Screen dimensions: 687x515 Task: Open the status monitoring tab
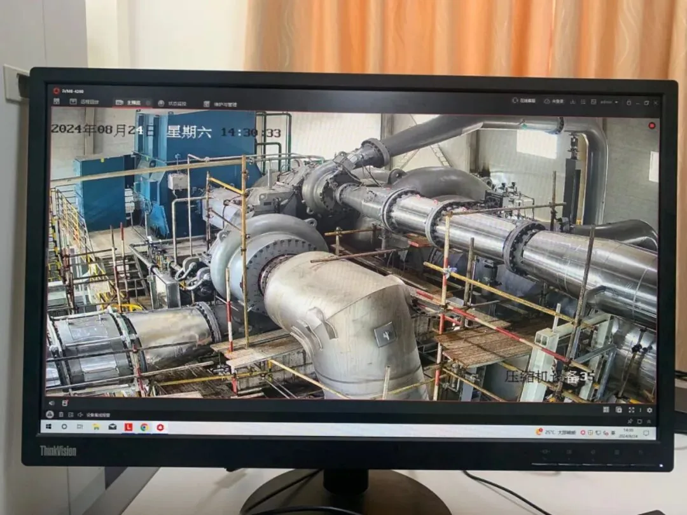pos(172,104)
